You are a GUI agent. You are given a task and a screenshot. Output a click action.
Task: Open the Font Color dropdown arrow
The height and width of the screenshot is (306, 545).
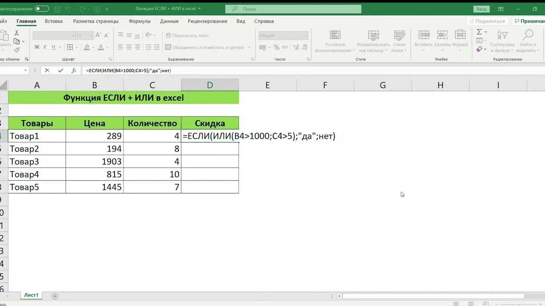108,47
